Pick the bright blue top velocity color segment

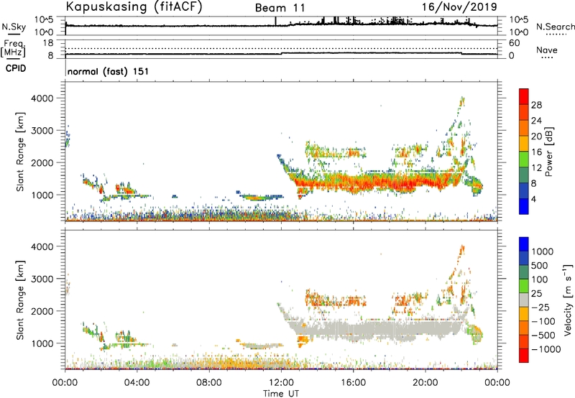[524, 244]
